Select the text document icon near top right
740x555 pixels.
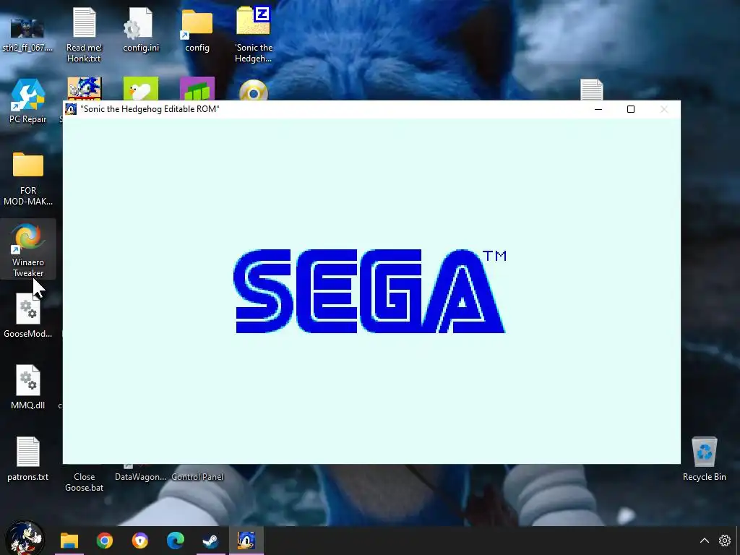point(592,90)
